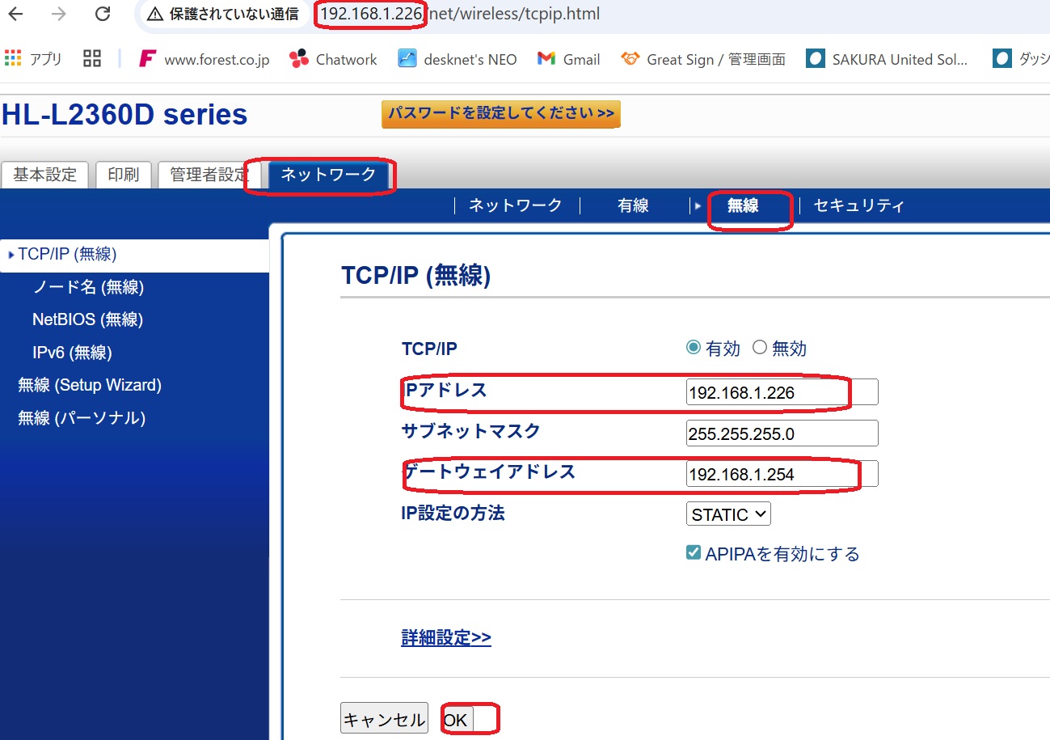Screen dimensions: 1050x740
Task: Open the Gmail bookmark
Action: click(568, 59)
